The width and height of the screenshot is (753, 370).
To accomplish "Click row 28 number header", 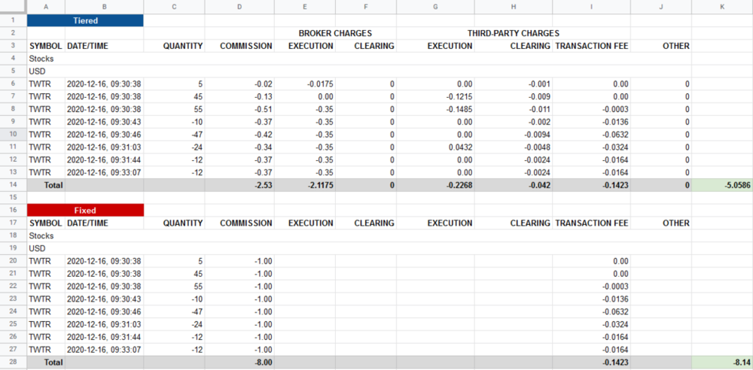I will click(13, 362).
